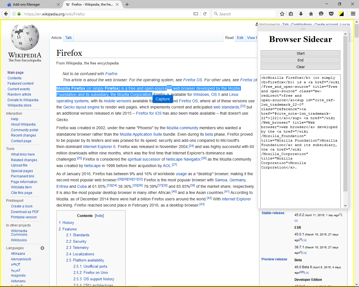Click the search magnifier icon
The height and width of the screenshot is (287, 359).
[216, 14]
